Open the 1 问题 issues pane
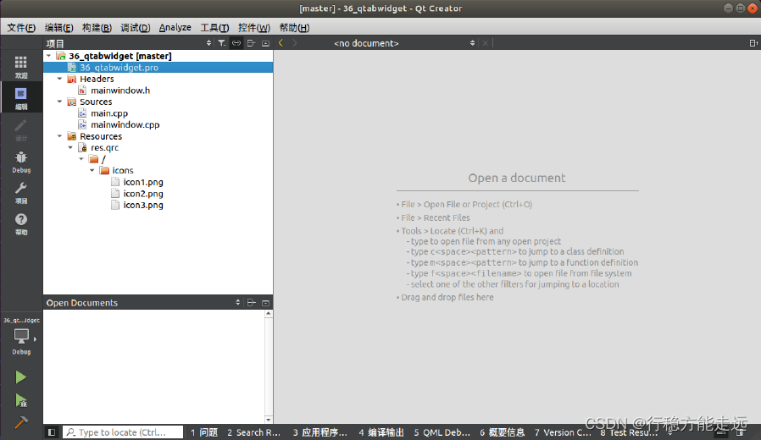The height and width of the screenshot is (440, 761). coord(204,432)
